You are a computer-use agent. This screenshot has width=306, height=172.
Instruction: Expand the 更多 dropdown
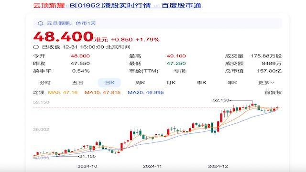coord(266,83)
